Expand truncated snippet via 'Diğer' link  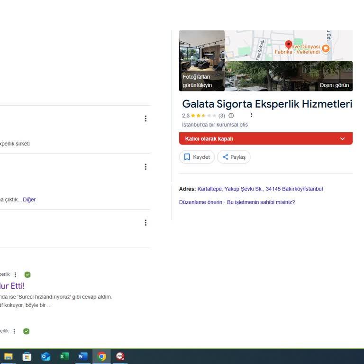click(29, 200)
